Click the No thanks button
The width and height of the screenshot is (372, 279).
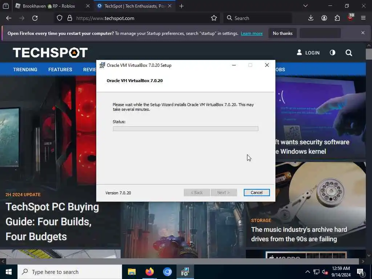[283, 33]
